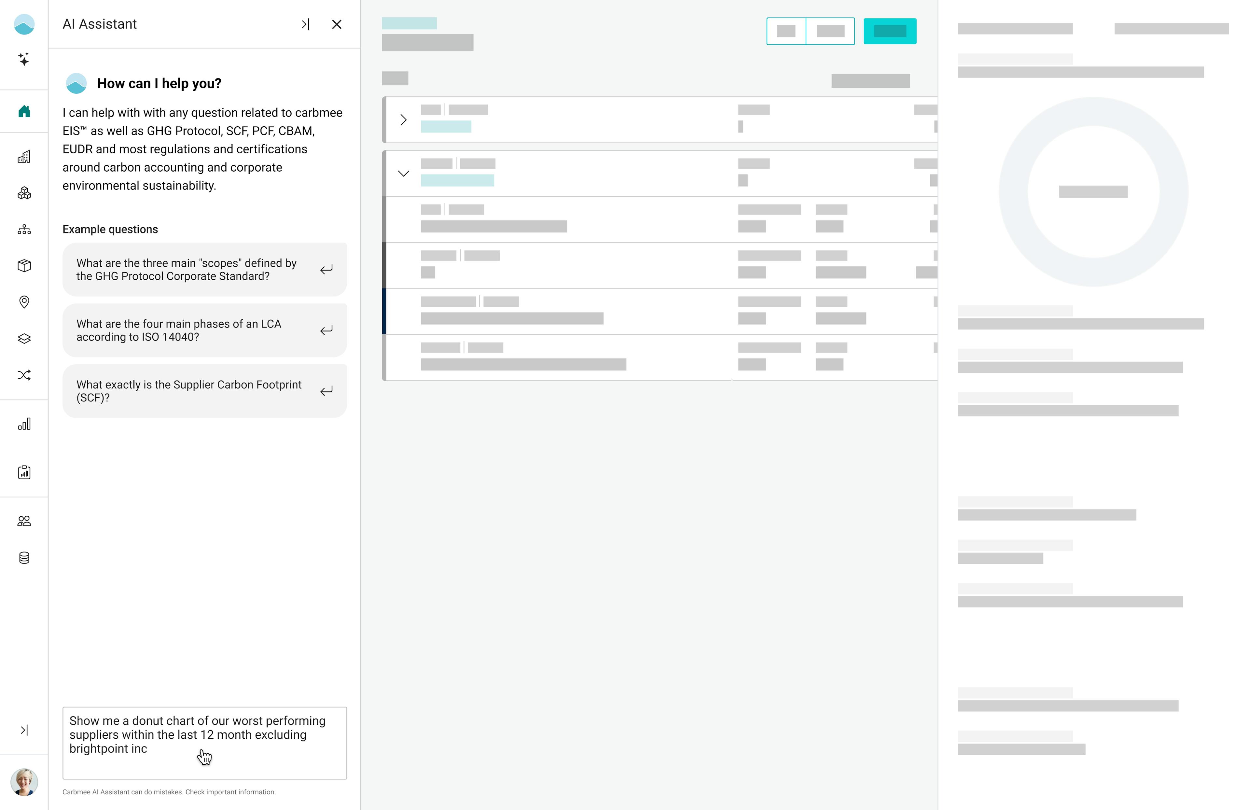Click the location pin sidebar icon
This screenshot has width=1250, height=810.
pyautogui.click(x=24, y=302)
